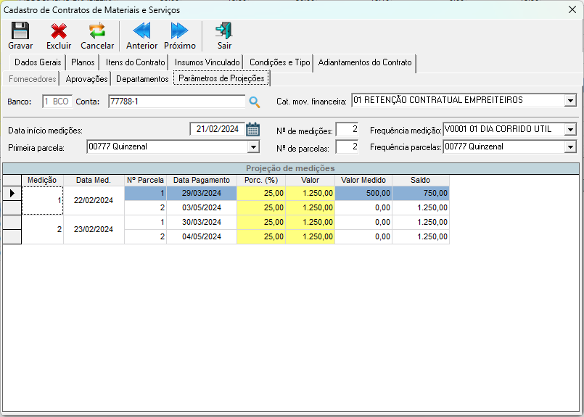Image resolution: width=584 pixels, height=417 pixels.
Task: Open the Frequência medição dropdown
Action: tap(570, 130)
